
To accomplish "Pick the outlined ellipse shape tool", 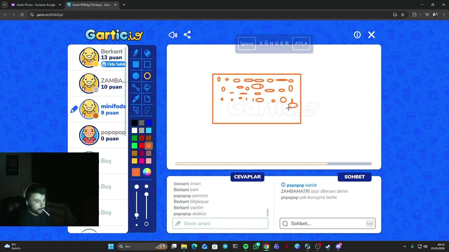I will [x=147, y=76].
